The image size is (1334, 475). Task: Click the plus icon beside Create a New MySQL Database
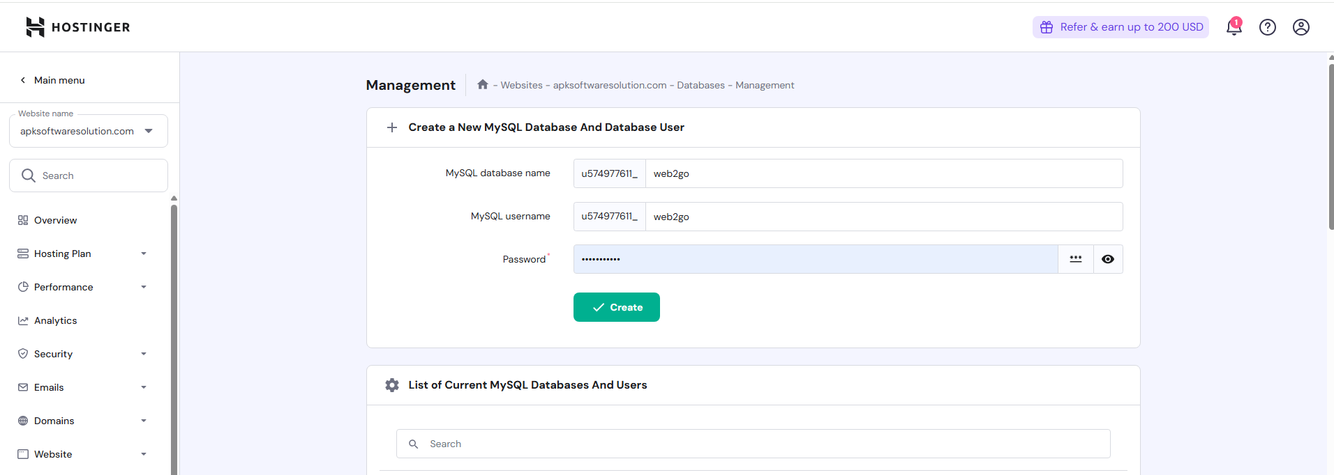pos(392,127)
